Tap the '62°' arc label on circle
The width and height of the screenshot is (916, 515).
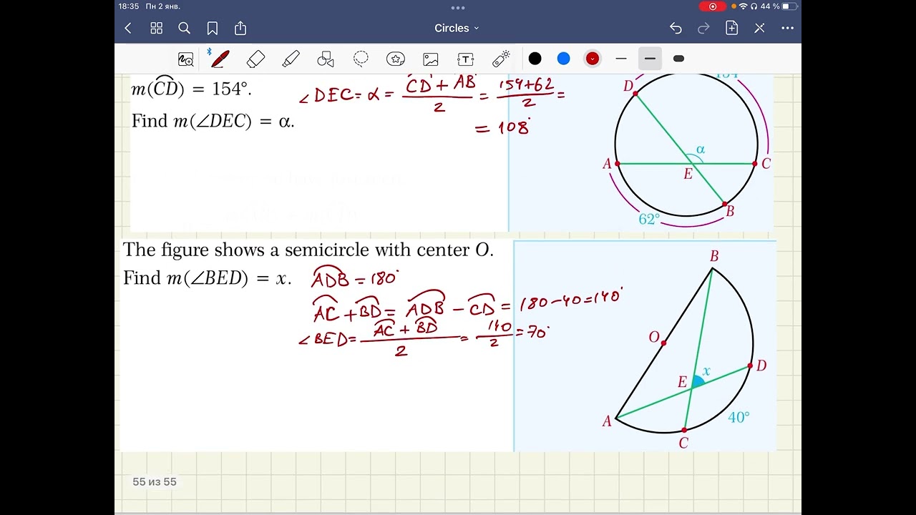click(x=649, y=219)
